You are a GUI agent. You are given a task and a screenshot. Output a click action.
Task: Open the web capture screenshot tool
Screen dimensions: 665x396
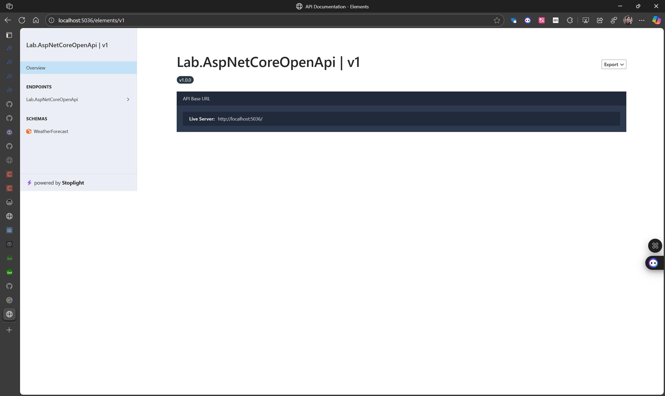point(585,20)
